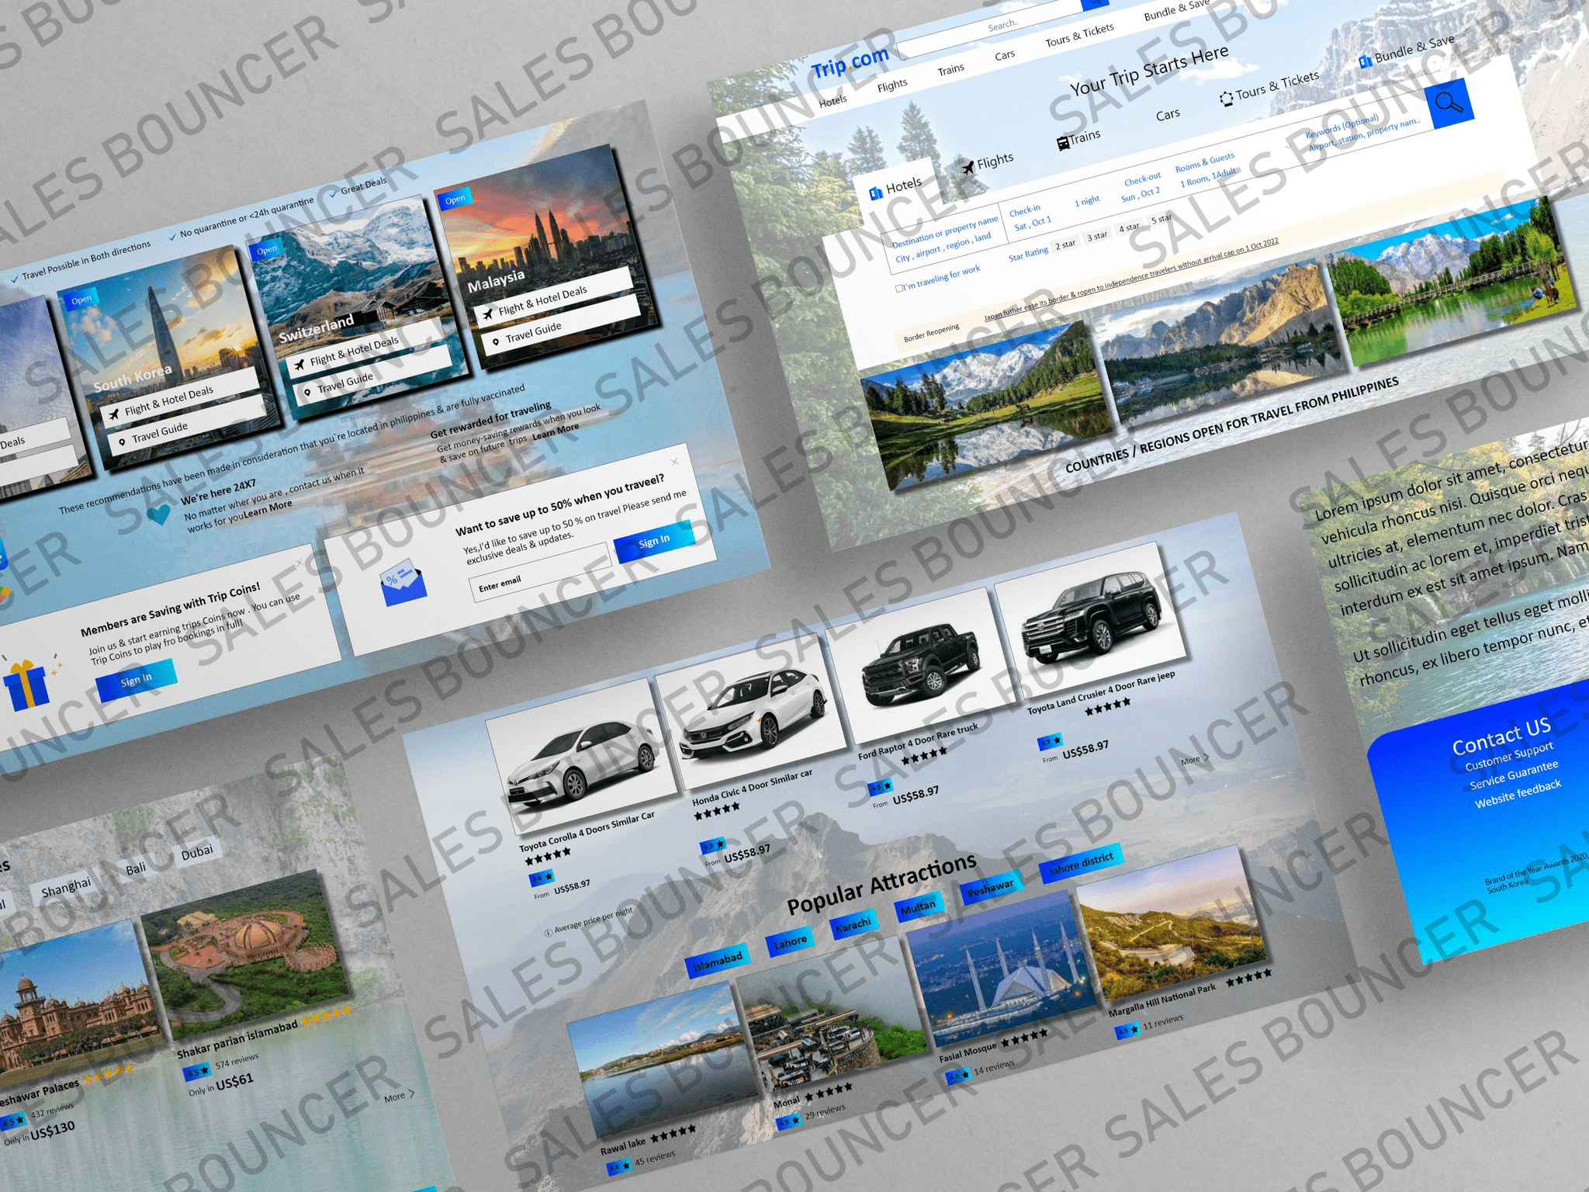1589x1192 pixels.
Task: Open the Cars search tab
Action: coord(1168,115)
